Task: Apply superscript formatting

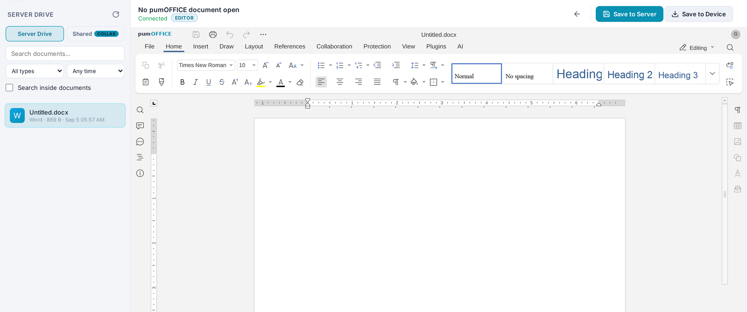Action: (235, 82)
